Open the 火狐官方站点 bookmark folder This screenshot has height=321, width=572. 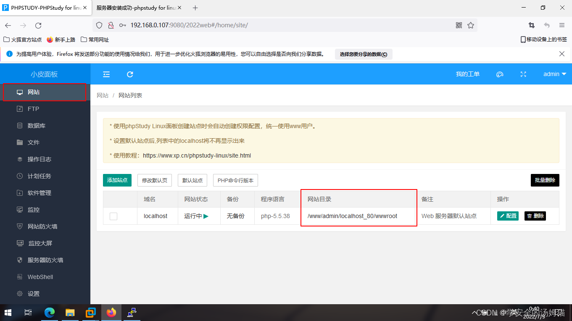pos(23,39)
